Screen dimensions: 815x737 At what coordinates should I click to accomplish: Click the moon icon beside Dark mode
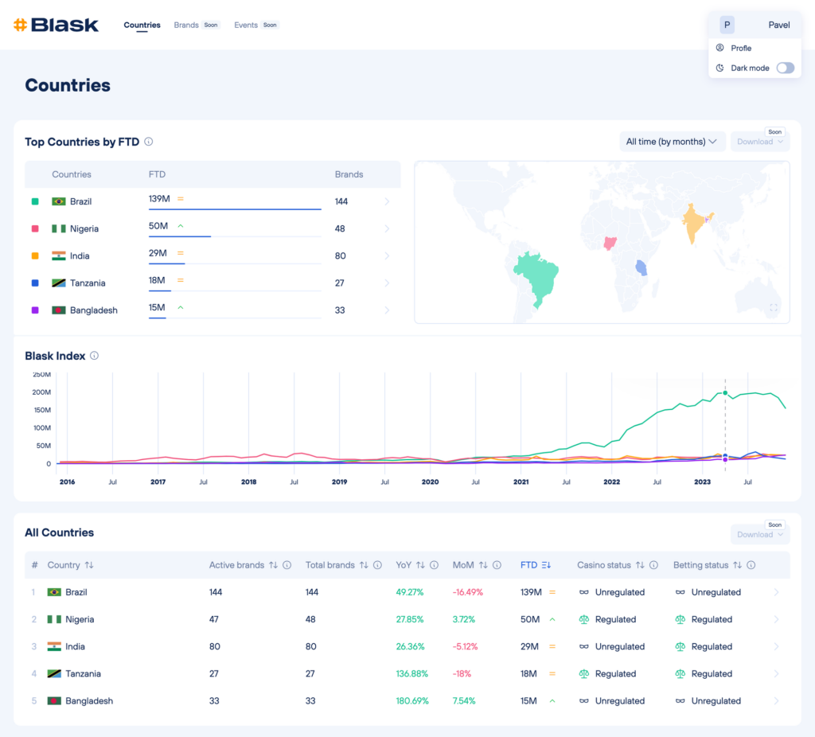pyautogui.click(x=719, y=68)
